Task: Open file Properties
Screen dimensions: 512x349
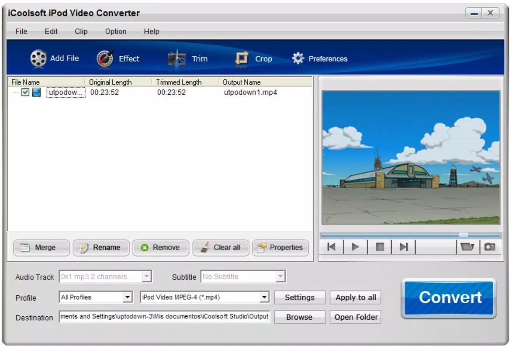Action: (x=280, y=247)
